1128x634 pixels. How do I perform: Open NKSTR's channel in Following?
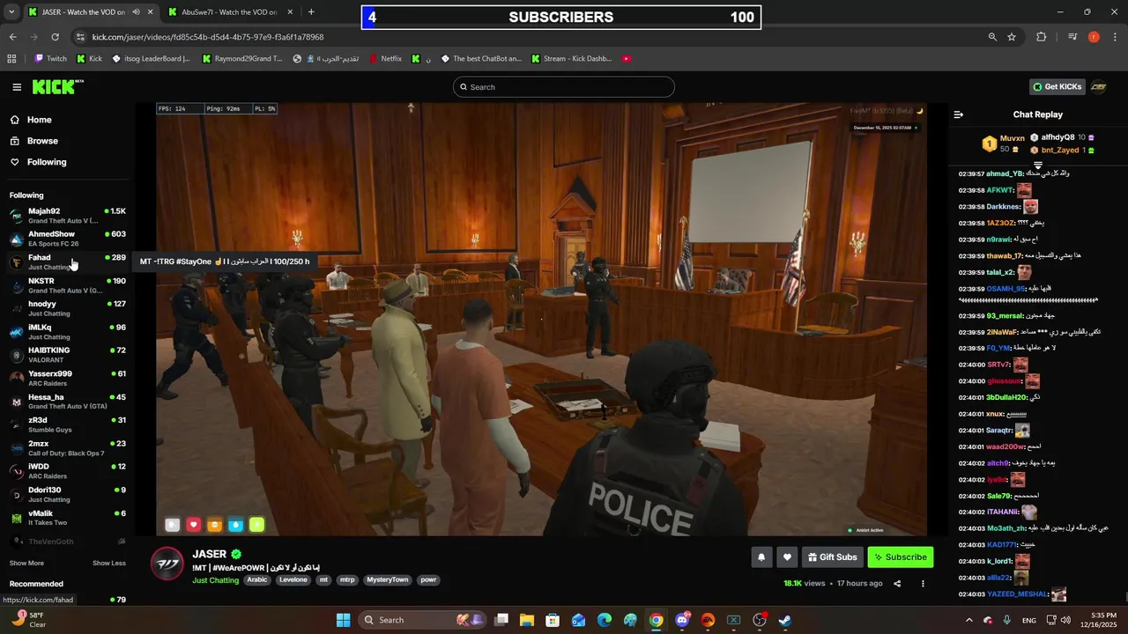67,285
